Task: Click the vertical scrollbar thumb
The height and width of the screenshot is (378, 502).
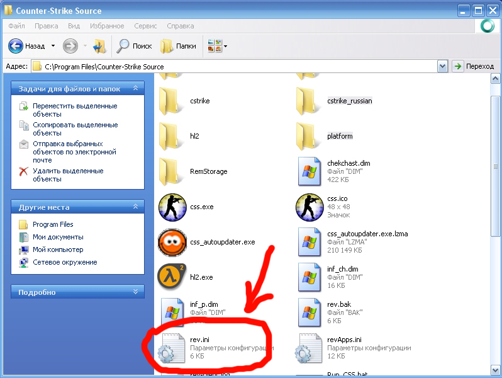Action: [x=495, y=166]
